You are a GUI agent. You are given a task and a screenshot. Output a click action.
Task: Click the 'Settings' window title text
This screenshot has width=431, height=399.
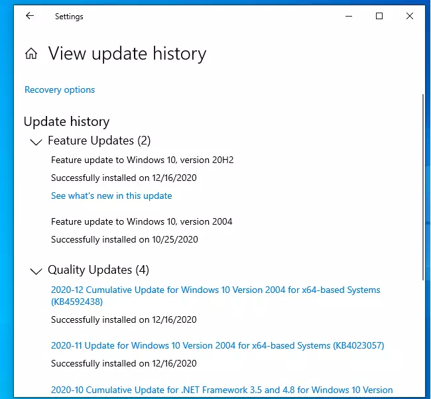69,17
